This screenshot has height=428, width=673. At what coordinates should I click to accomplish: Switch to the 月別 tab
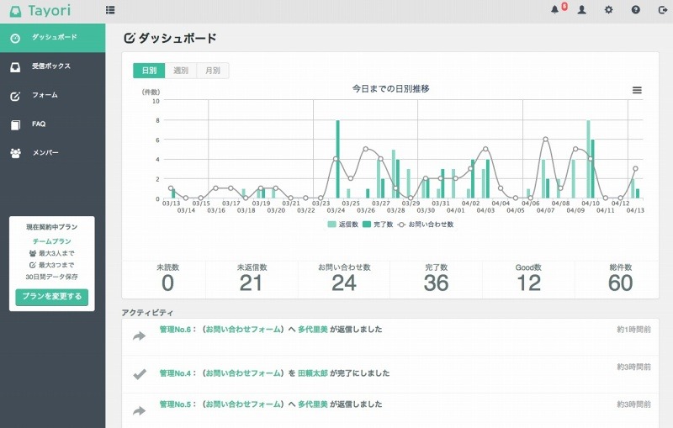[x=213, y=71]
